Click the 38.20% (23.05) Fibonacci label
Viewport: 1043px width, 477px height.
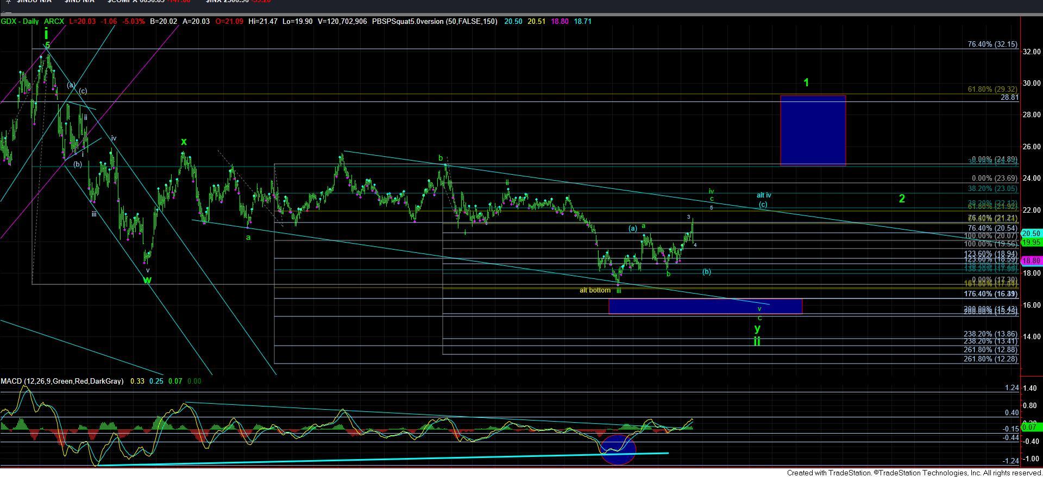992,189
